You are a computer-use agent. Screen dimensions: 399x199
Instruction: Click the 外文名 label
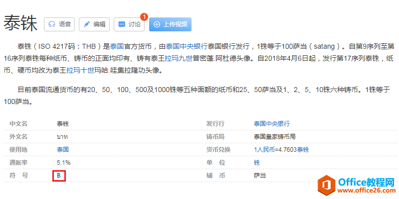(x=18, y=136)
